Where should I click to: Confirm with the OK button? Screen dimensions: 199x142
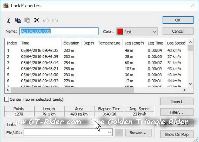(x=178, y=20)
